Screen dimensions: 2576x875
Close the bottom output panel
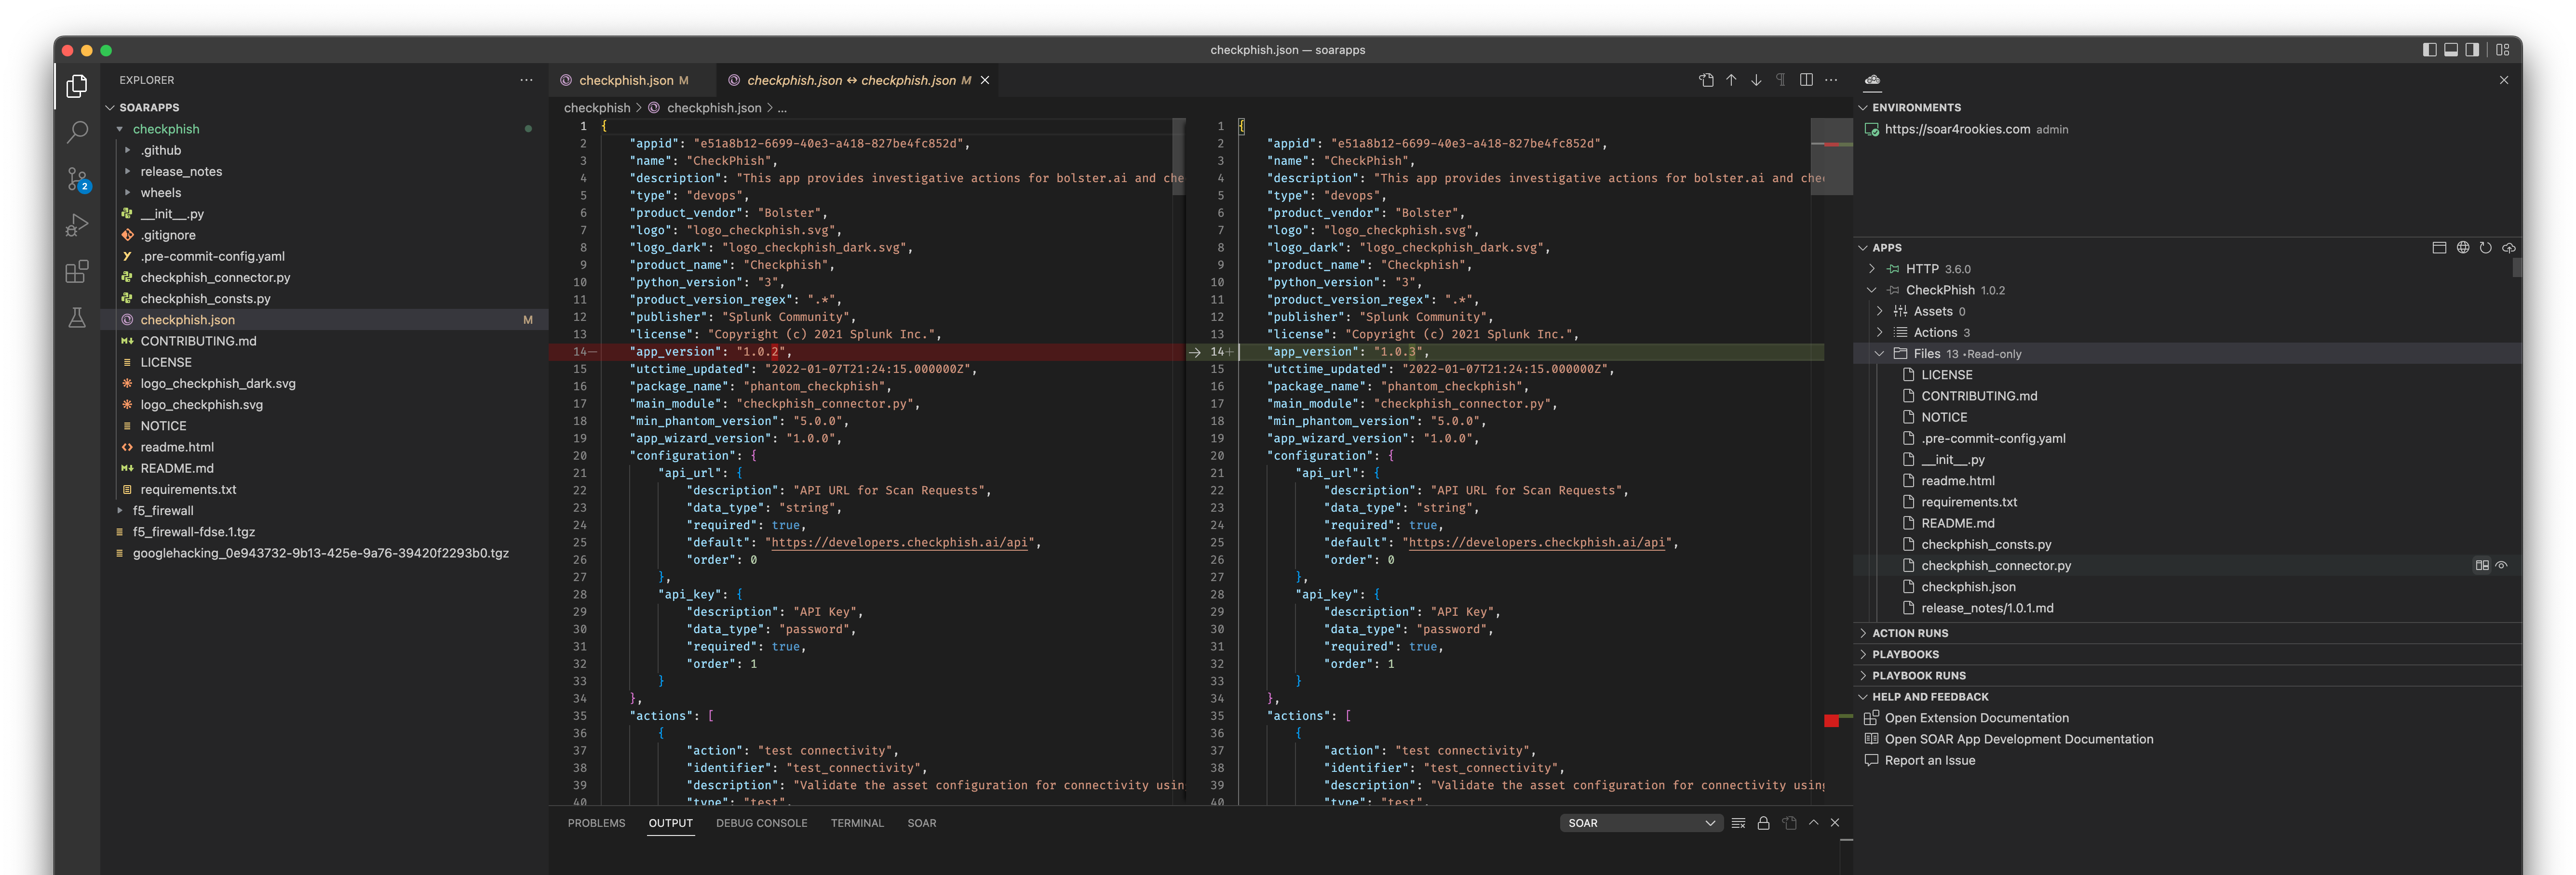1835,823
